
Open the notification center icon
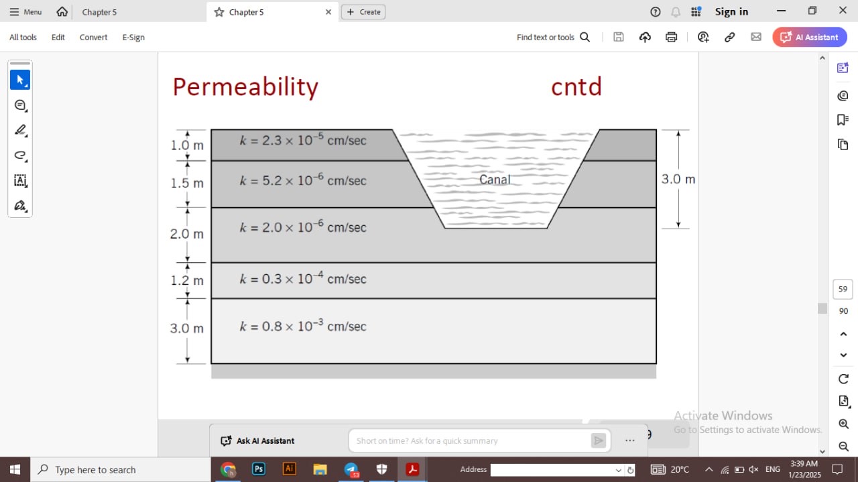(837, 469)
